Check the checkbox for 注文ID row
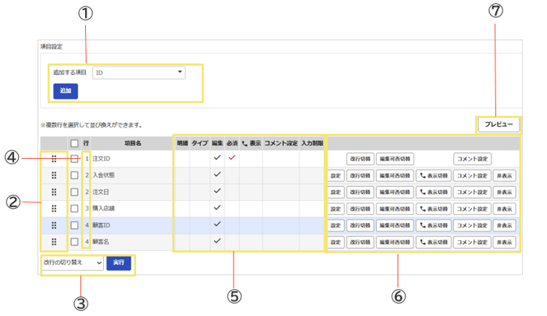 click(74, 159)
